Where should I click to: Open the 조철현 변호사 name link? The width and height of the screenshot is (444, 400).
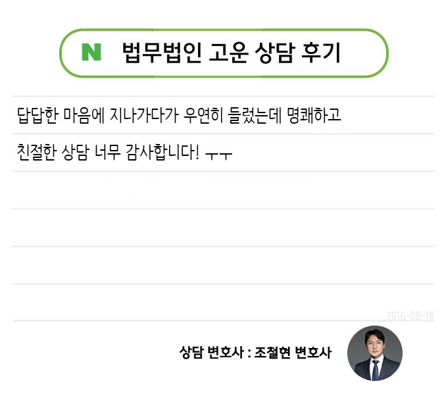click(293, 353)
